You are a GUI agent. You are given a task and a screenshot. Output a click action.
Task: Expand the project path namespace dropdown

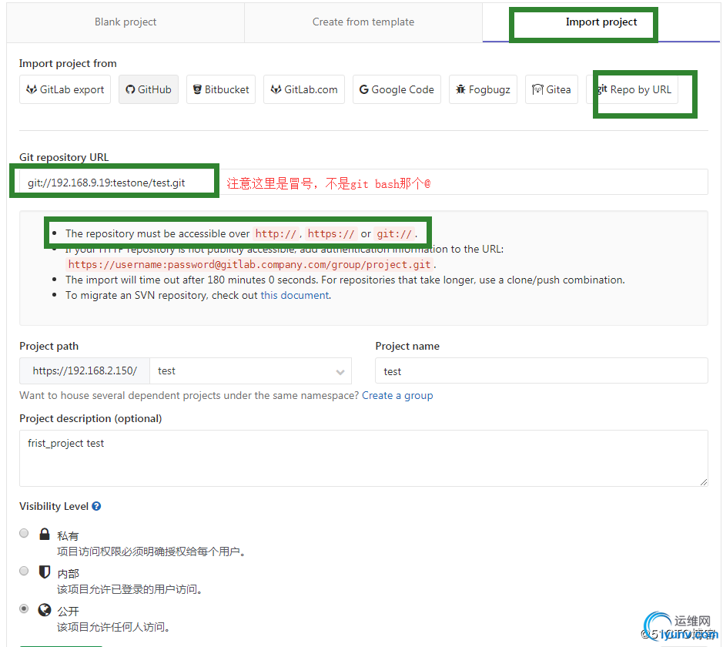(x=250, y=370)
